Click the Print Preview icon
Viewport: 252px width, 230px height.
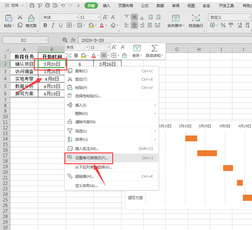pos(55,5)
